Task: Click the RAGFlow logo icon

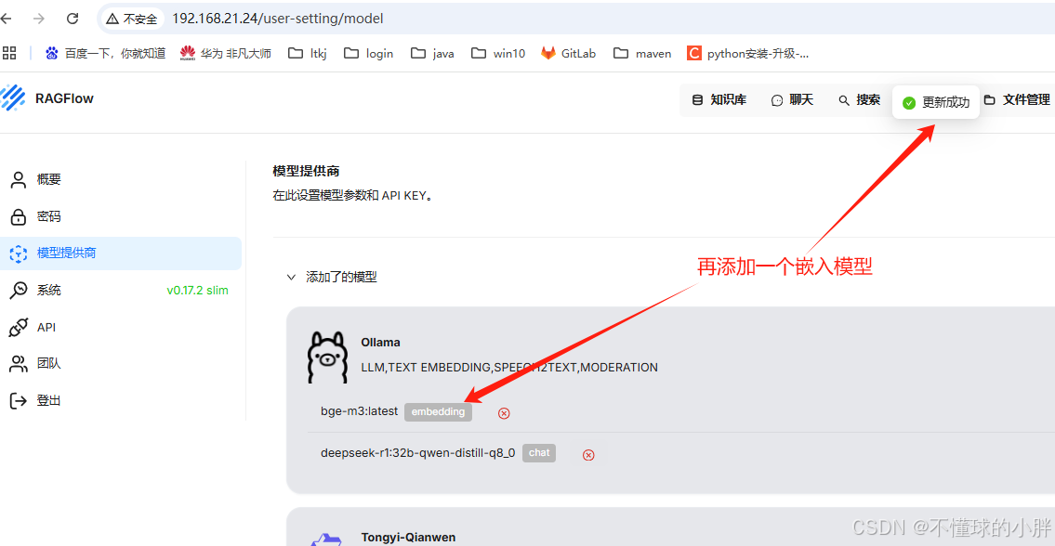Action: click(13, 98)
